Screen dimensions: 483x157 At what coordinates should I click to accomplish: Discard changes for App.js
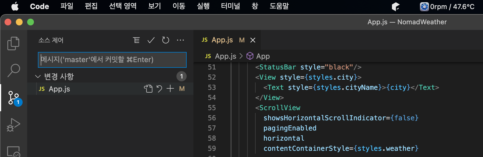[159, 89]
